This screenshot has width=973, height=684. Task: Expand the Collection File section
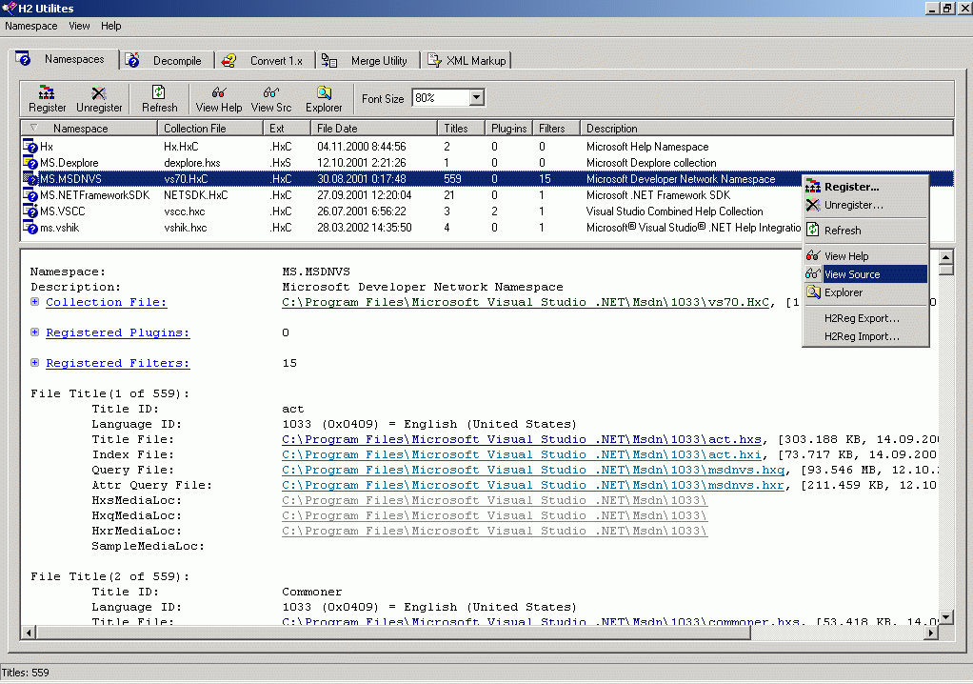(x=34, y=302)
